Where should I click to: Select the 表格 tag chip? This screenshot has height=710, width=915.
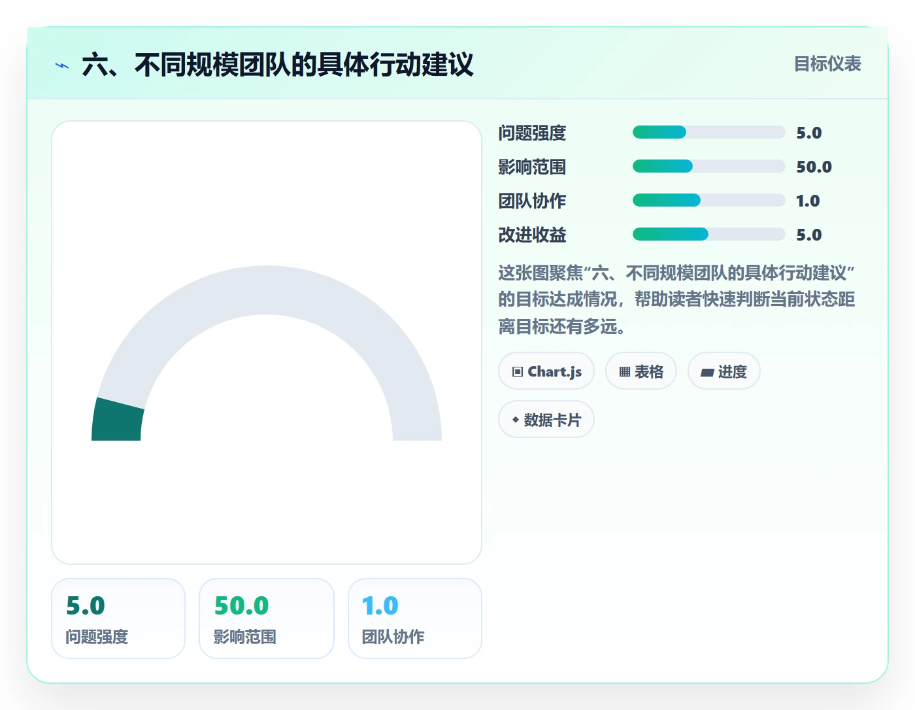(x=641, y=371)
